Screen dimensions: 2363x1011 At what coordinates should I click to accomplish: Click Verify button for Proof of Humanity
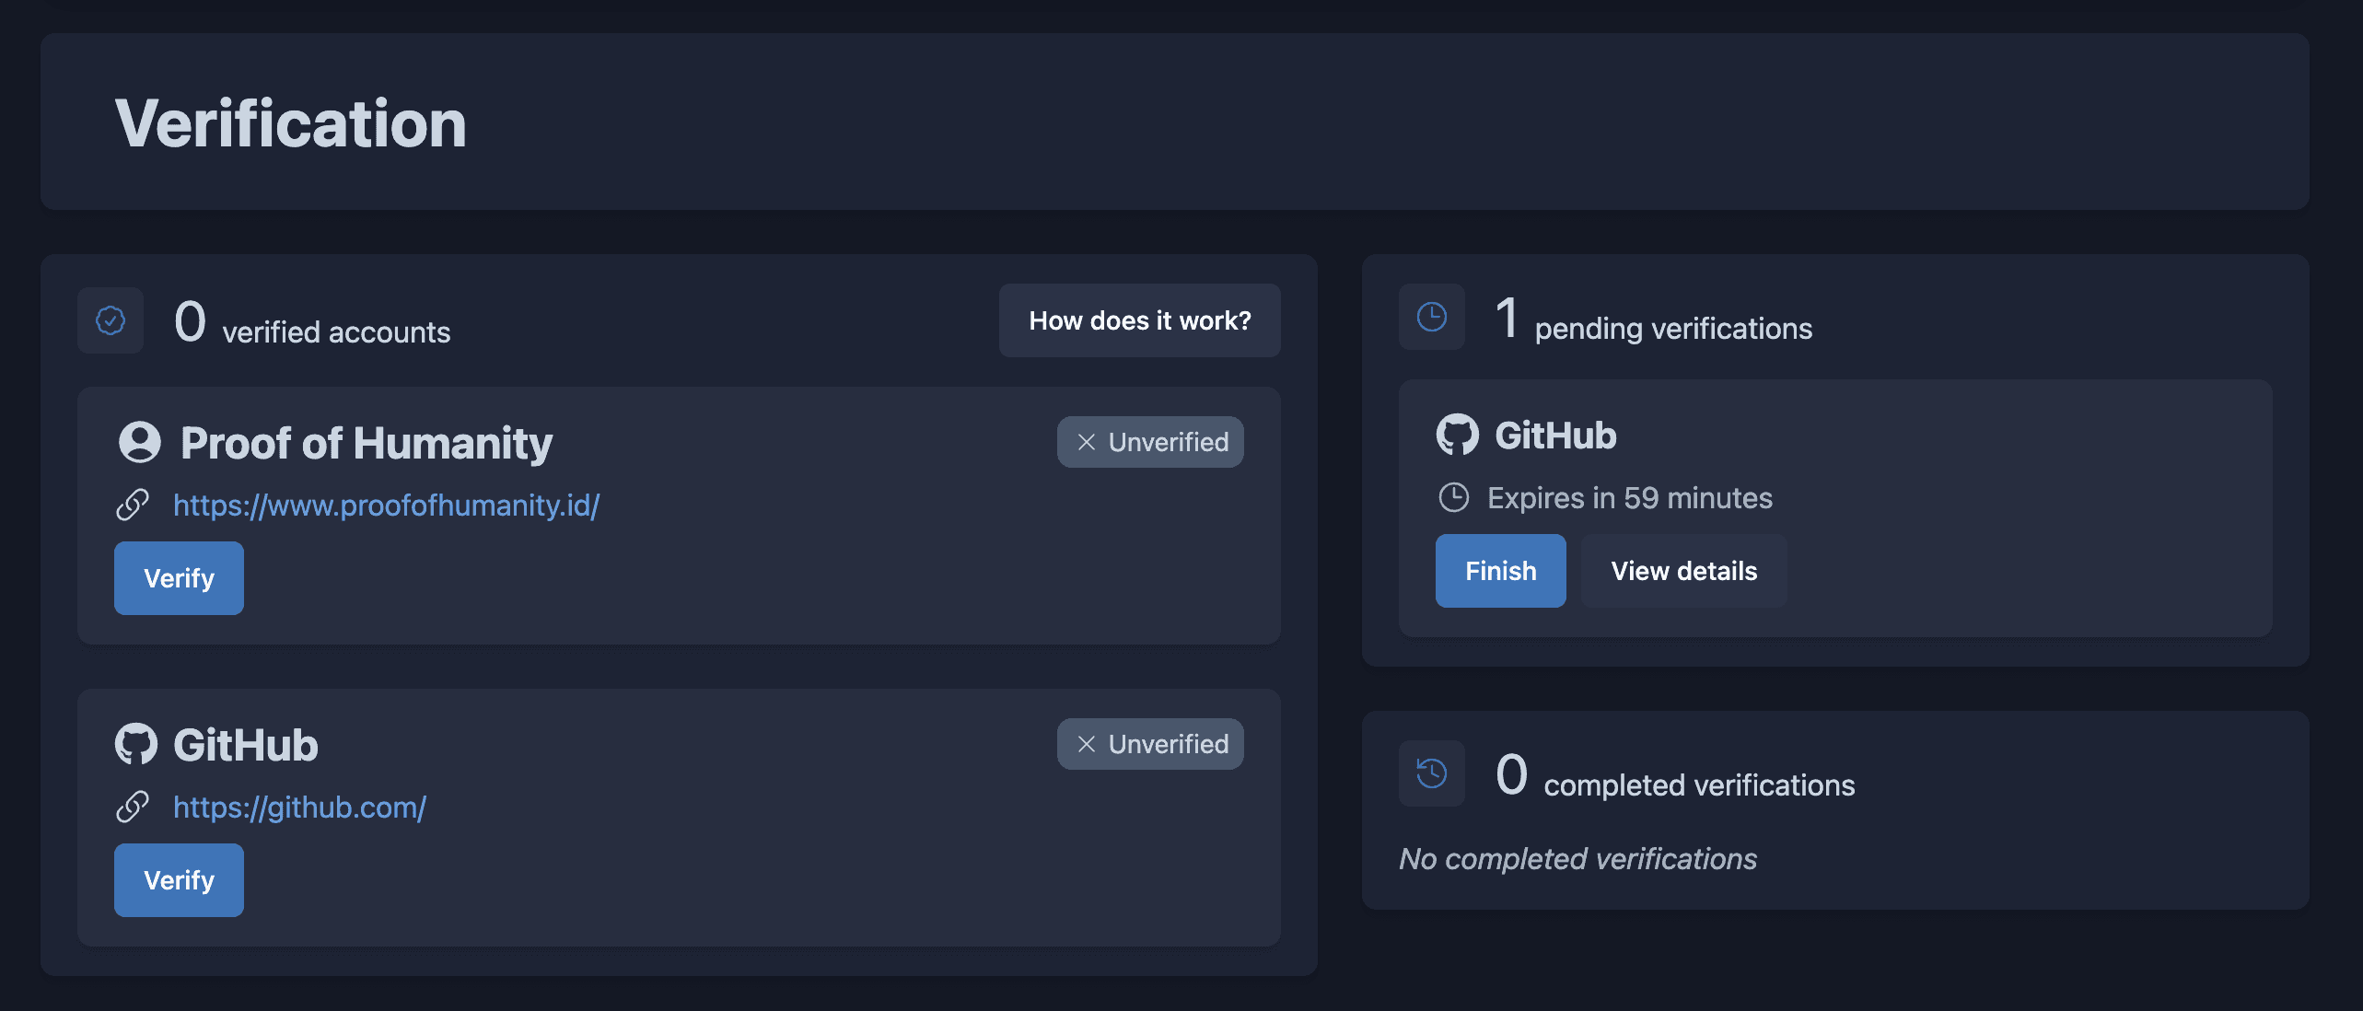pyautogui.click(x=178, y=577)
